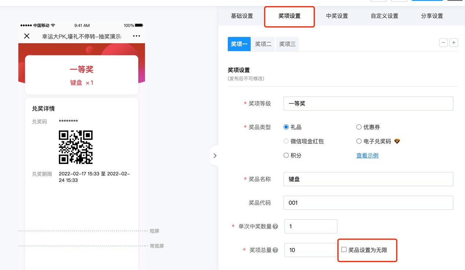Select the 积分 prize type radio
The width and height of the screenshot is (465, 270).
(286, 156)
